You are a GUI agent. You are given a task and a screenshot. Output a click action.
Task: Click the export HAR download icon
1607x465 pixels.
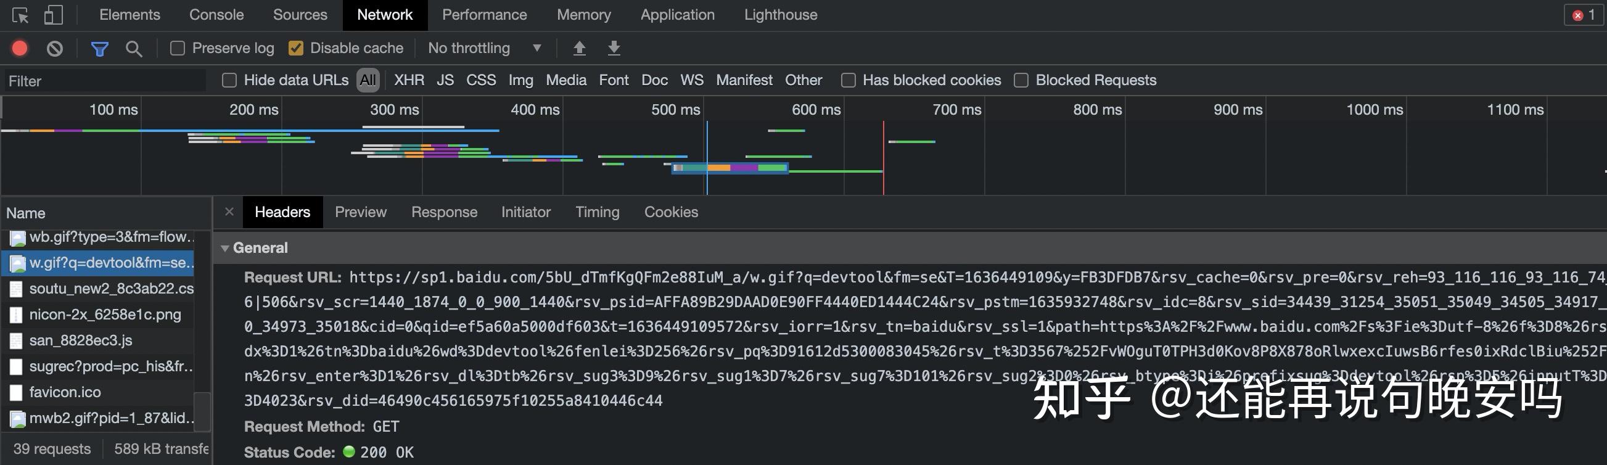[614, 48]
